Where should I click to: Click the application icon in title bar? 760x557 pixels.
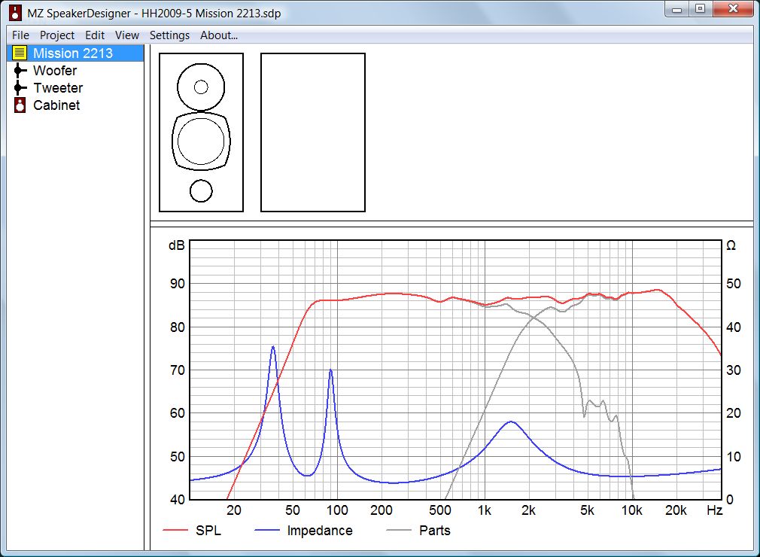16,13
